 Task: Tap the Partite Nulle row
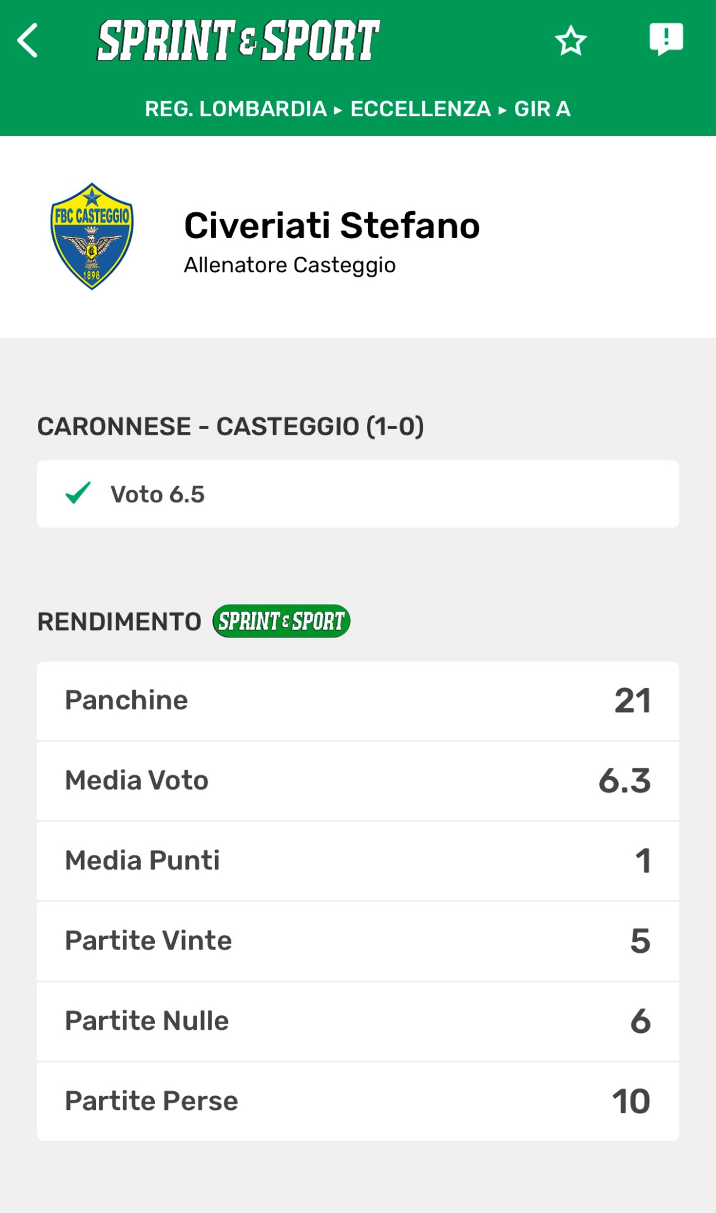pos(358,1021)
